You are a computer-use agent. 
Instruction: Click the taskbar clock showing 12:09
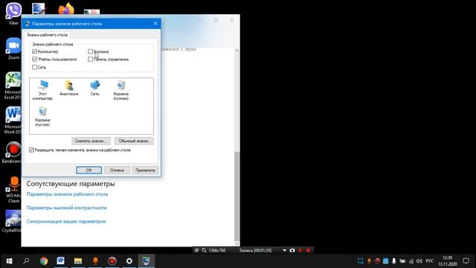pos(448,261)
